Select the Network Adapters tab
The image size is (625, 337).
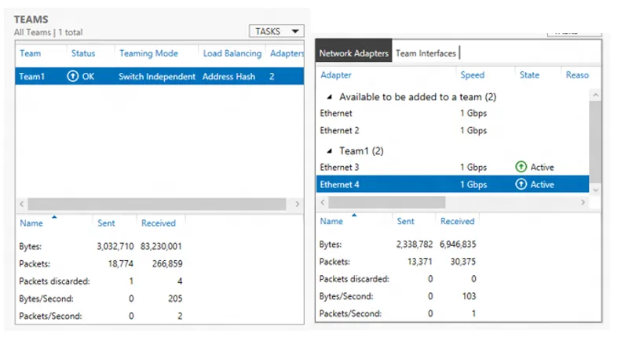pyautogui.click(x=353, y=53)
